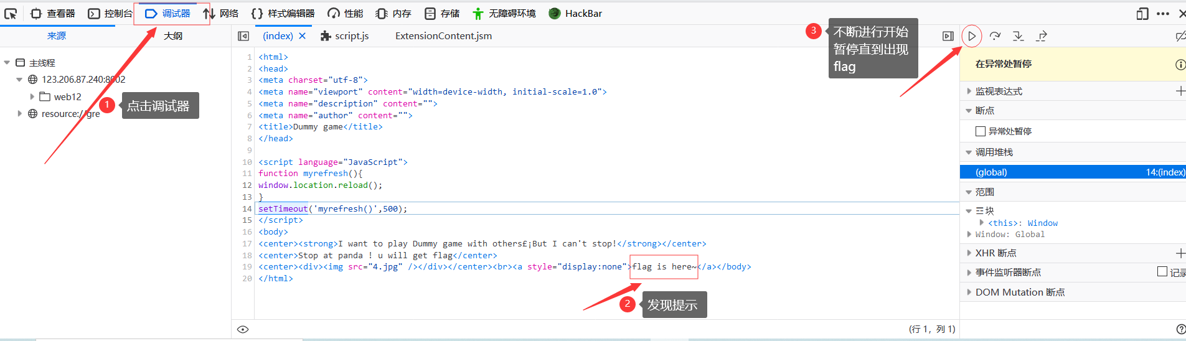The height and width of the screenshot is (341, 1186).
Task: Open the 样式编辑器 style editor tab
Action: click(283, 13)
